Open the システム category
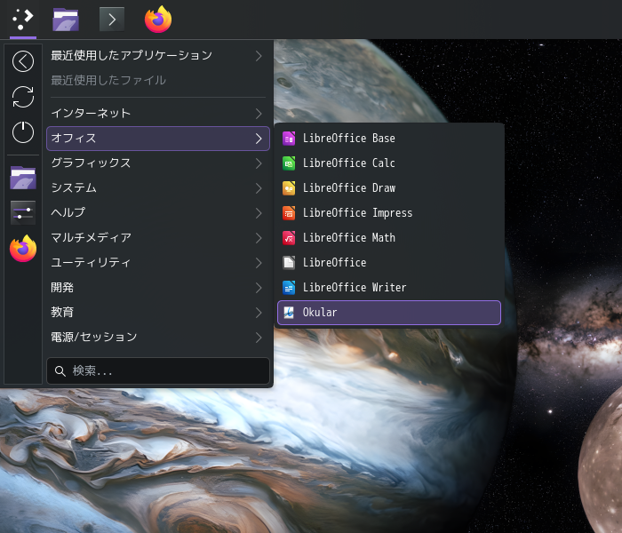The image size is (622, 533). tap(158, 188)
